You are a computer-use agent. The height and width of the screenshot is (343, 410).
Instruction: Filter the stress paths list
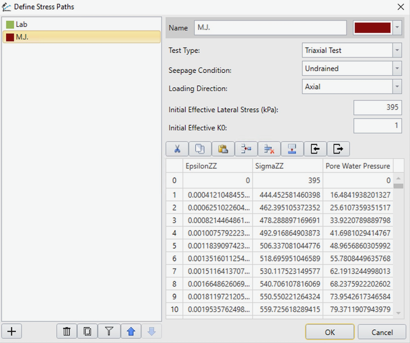tap(109, 331)
